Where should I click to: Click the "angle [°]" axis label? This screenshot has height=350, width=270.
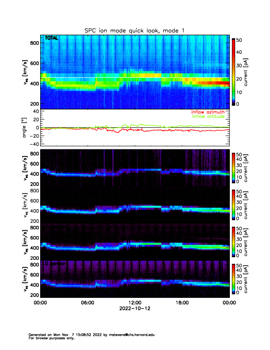26,127
